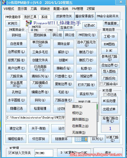Open the Z预留 menu

coord(91,9)
